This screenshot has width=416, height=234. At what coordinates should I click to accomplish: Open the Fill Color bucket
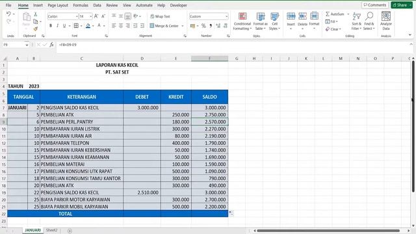(88, 26)
